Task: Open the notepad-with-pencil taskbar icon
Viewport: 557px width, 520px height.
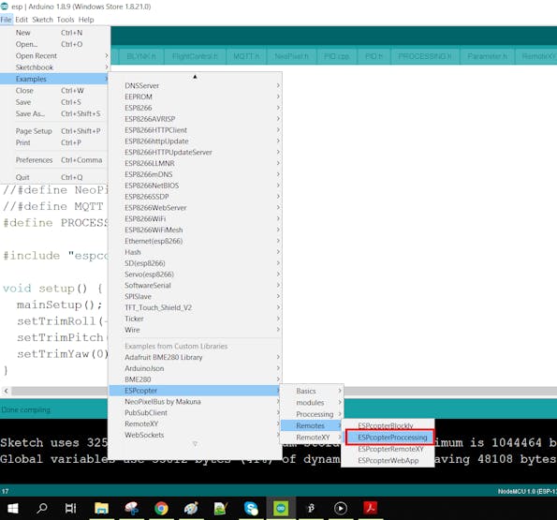Action: coord(221,508)
